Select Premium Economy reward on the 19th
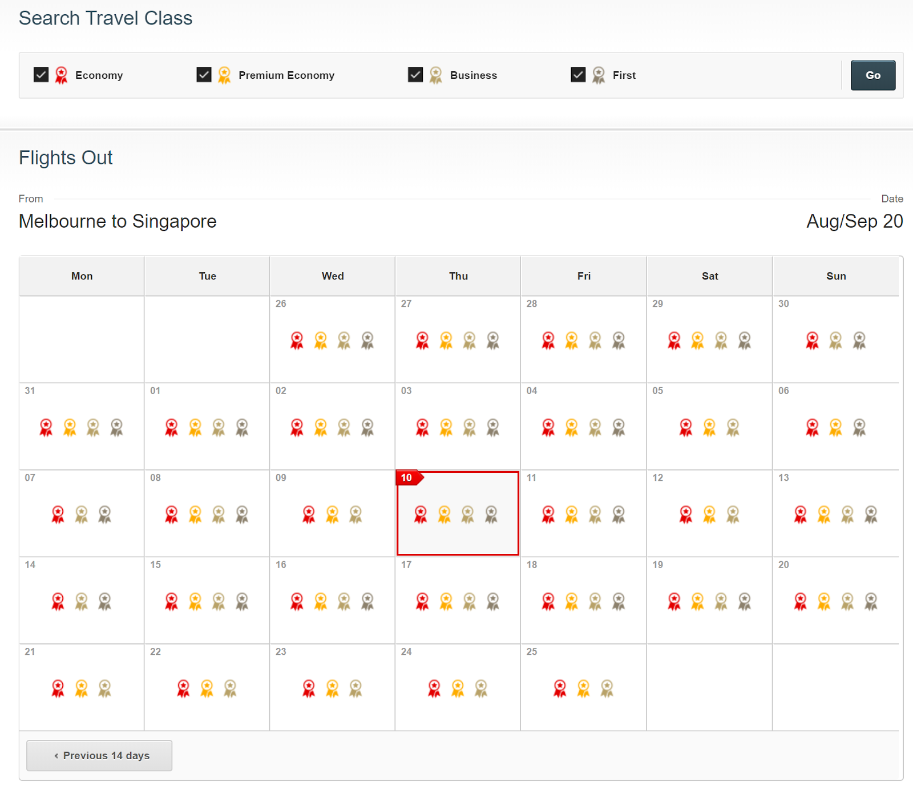This screenshot has height=786, width=913. (x=697, y=601)
